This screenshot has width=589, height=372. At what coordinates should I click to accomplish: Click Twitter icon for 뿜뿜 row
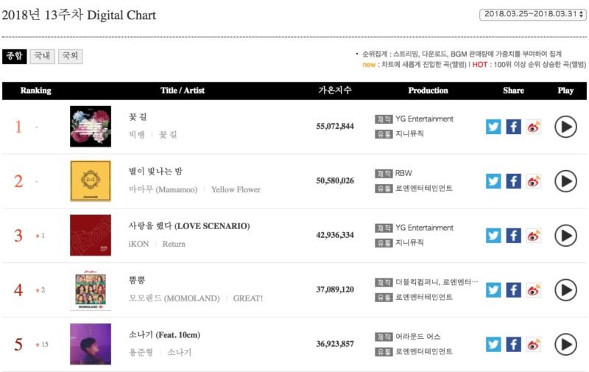point(493,290)
